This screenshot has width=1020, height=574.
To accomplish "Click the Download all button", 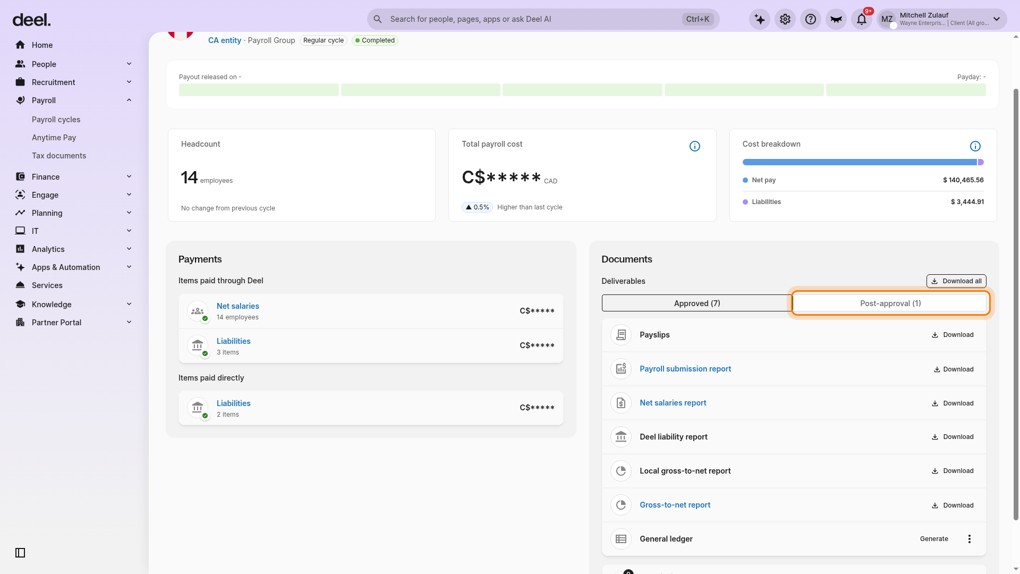I will (956, 281).
